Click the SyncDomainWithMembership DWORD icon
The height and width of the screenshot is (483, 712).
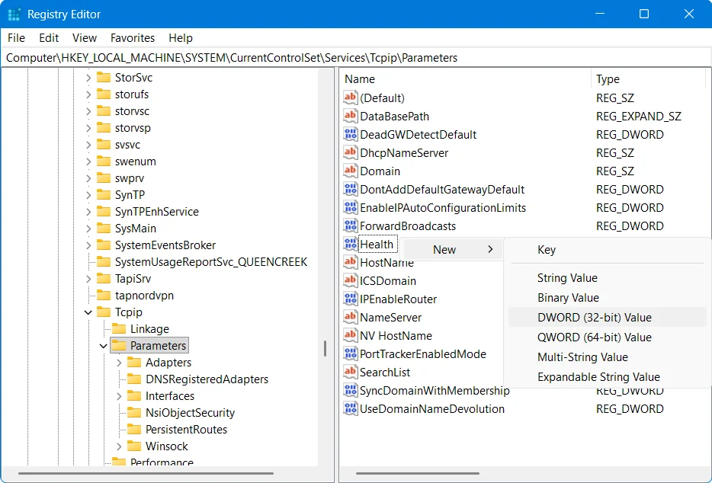350,390
